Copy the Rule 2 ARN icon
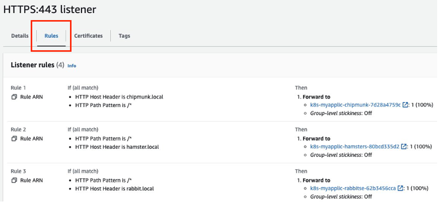Image resolution: width=438 pixels, height=204 pixels. [14, 139]
